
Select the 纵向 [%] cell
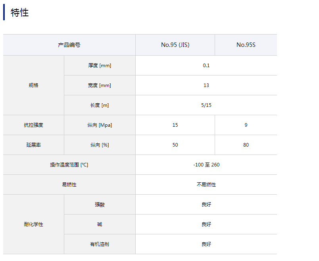[100, 145]
